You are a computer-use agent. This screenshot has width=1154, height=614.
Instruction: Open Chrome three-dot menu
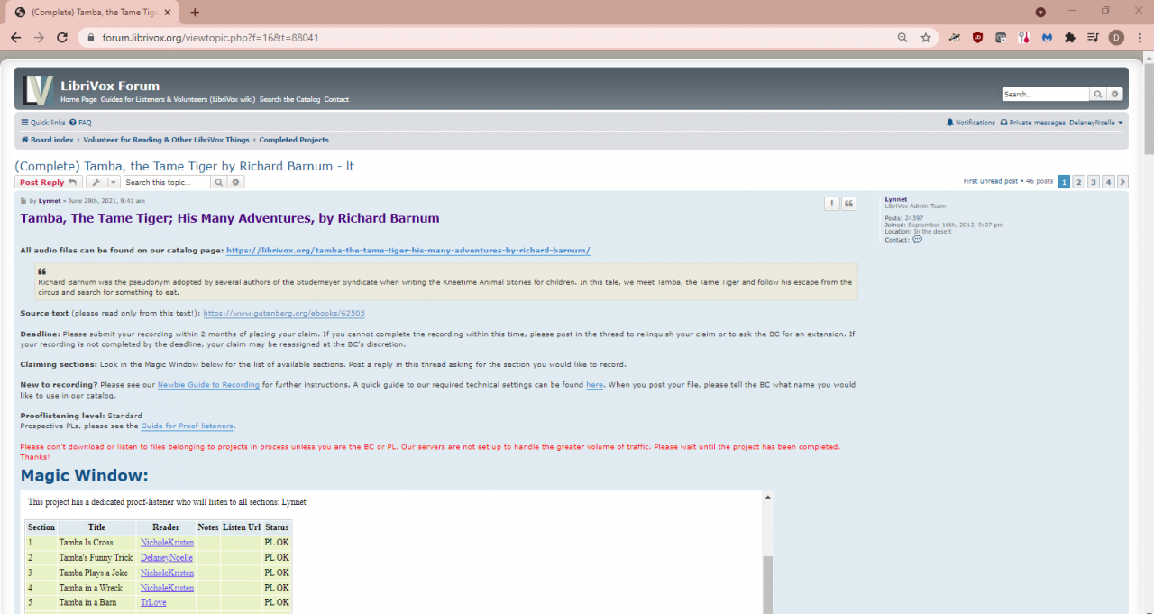pyautogui.click(x=1138, y=38)
